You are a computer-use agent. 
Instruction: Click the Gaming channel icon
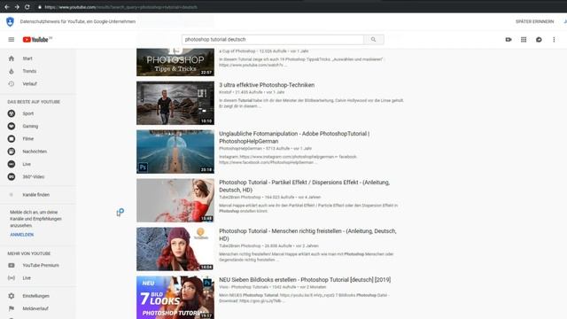(x=12, y=126)
